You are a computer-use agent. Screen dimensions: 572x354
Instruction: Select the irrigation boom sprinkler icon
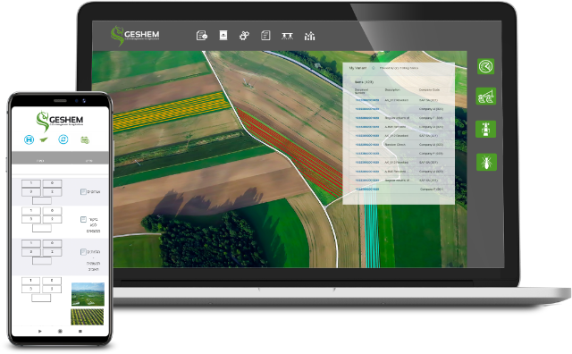[288, 36]
